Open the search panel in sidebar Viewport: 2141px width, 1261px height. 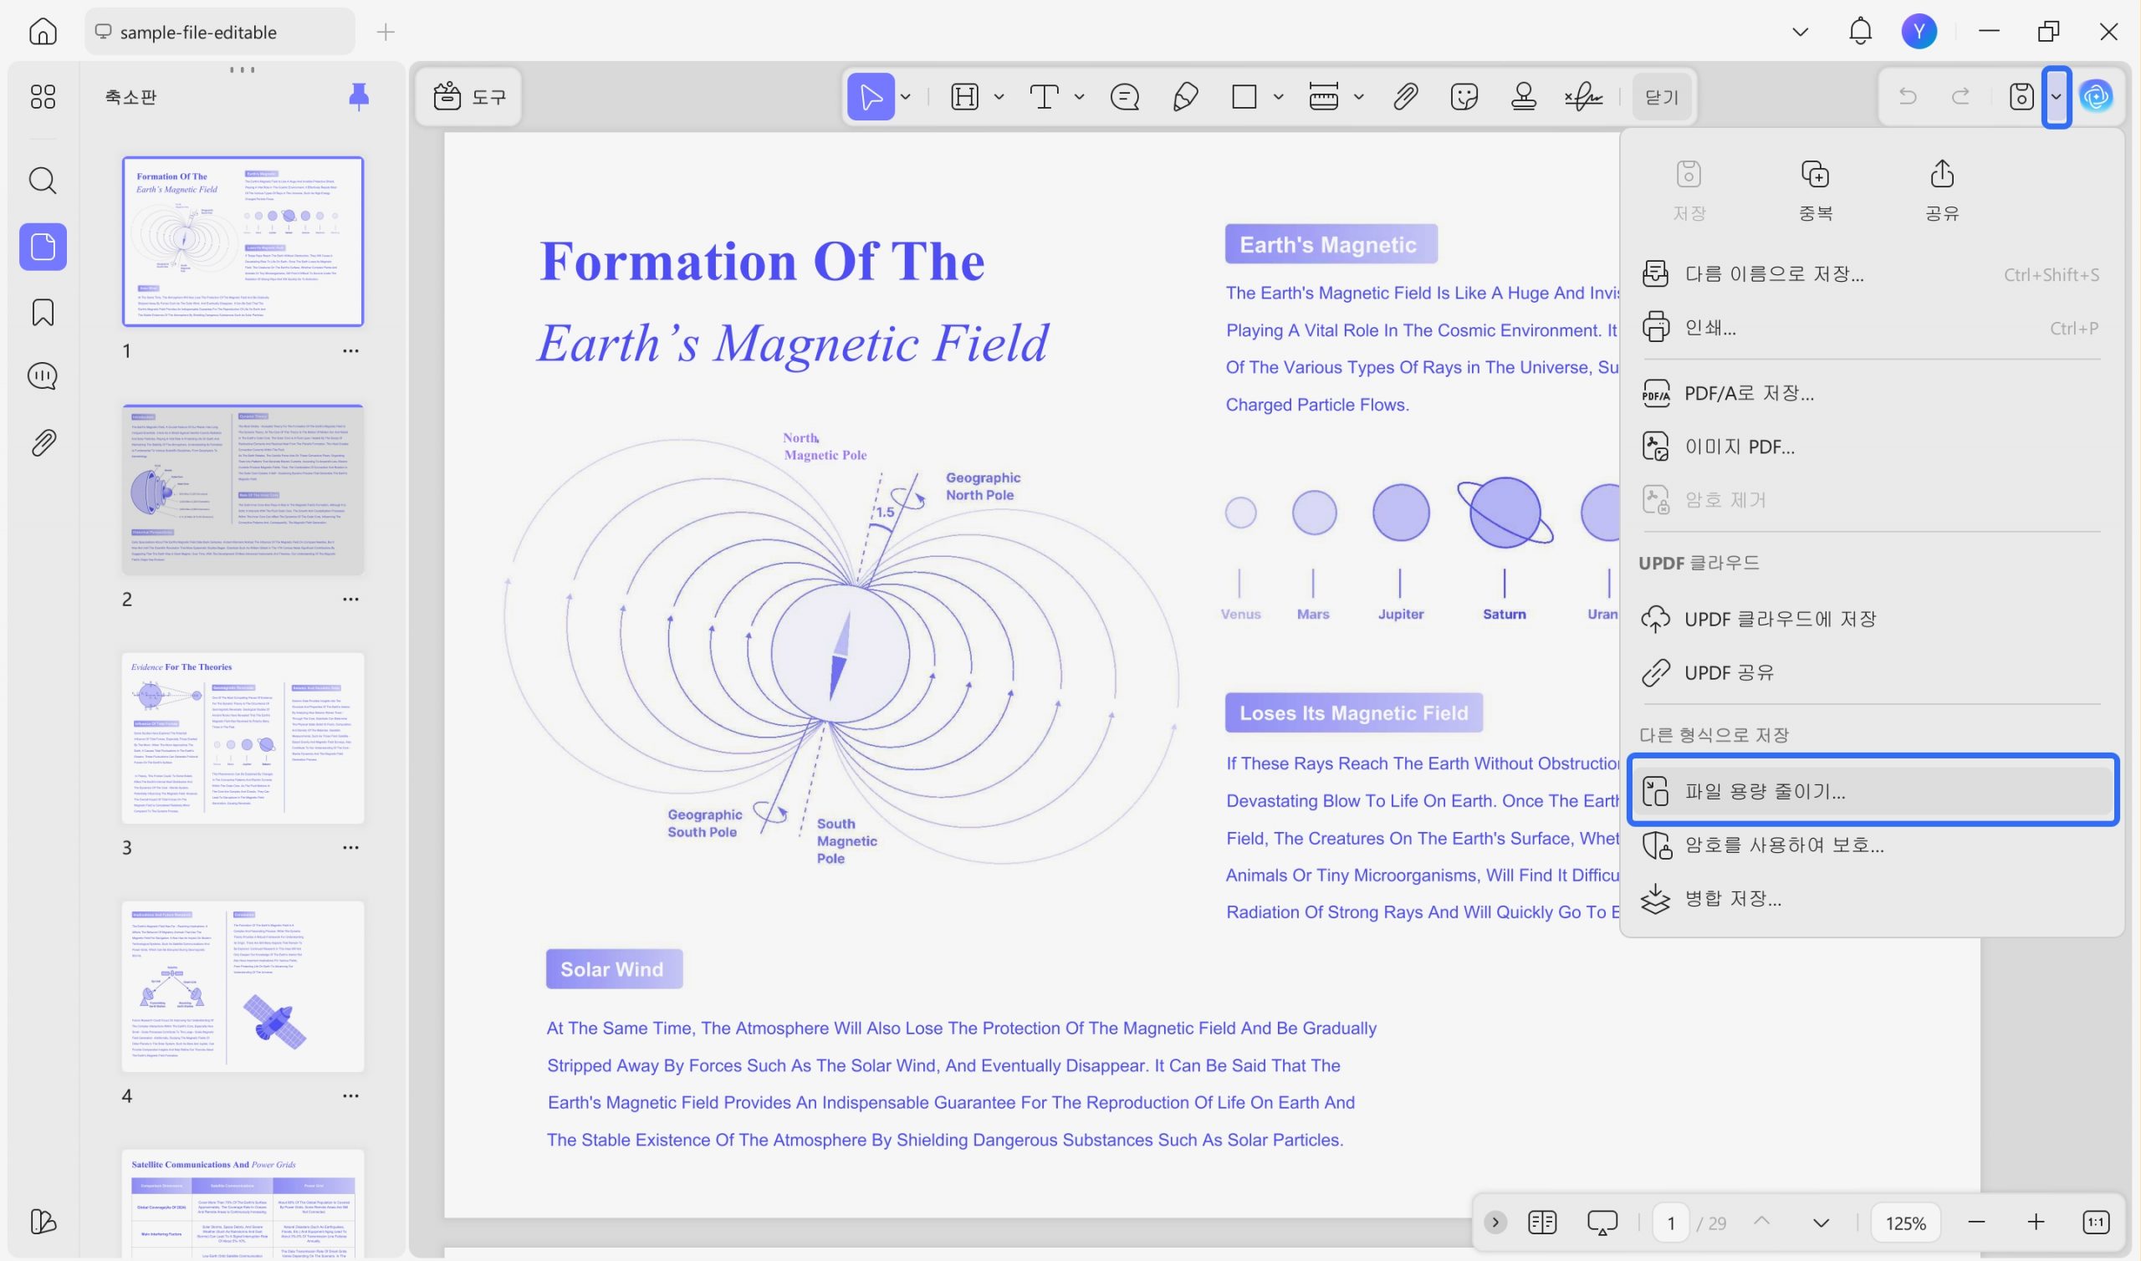pyautogui.click(x=43, y=180)
